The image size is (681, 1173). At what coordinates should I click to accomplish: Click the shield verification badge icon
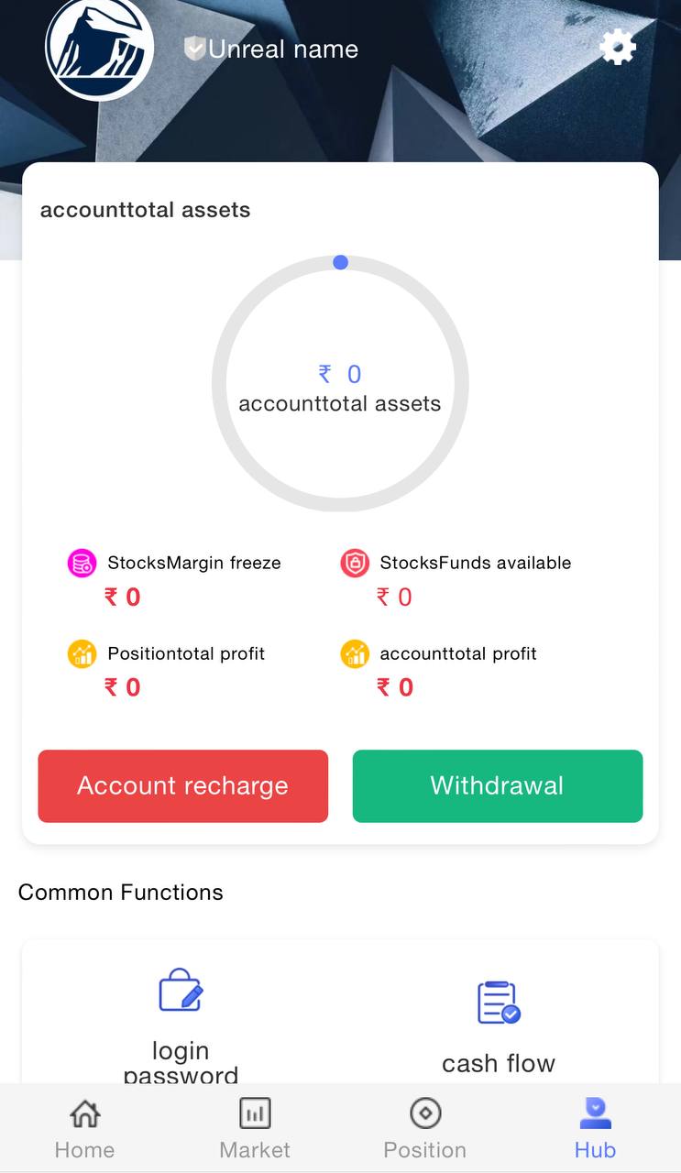click(x=194, y=49)
